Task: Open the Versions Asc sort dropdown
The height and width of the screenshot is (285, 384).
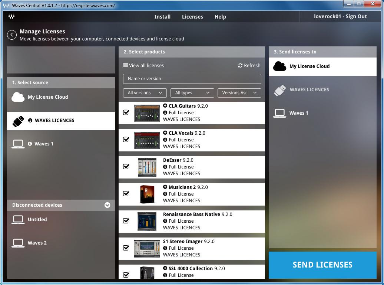Action: (239, 93)
